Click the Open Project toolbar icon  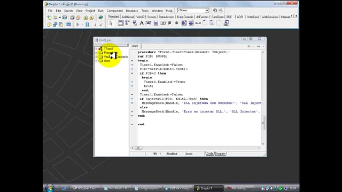pos(78,18)
